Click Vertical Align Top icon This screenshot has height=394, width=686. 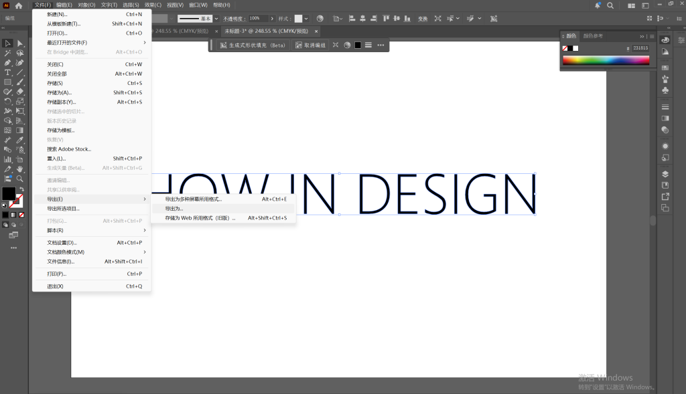click(x=386, y=18)
